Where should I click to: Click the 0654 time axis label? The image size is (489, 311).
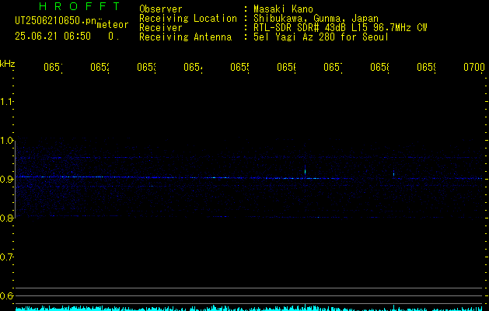193,68
